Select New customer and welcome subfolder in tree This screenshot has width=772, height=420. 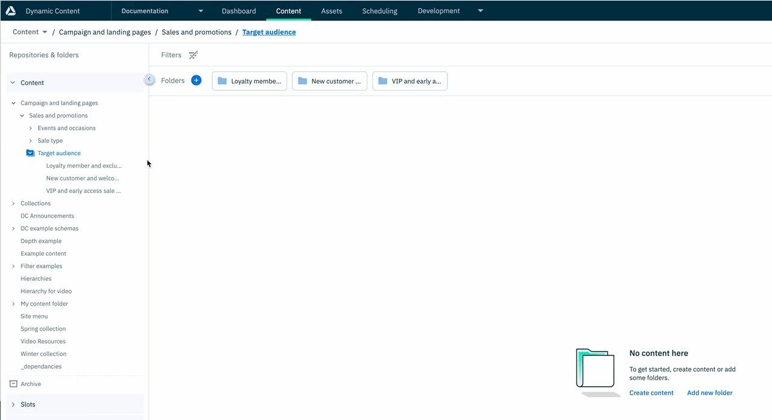(83, 178)
